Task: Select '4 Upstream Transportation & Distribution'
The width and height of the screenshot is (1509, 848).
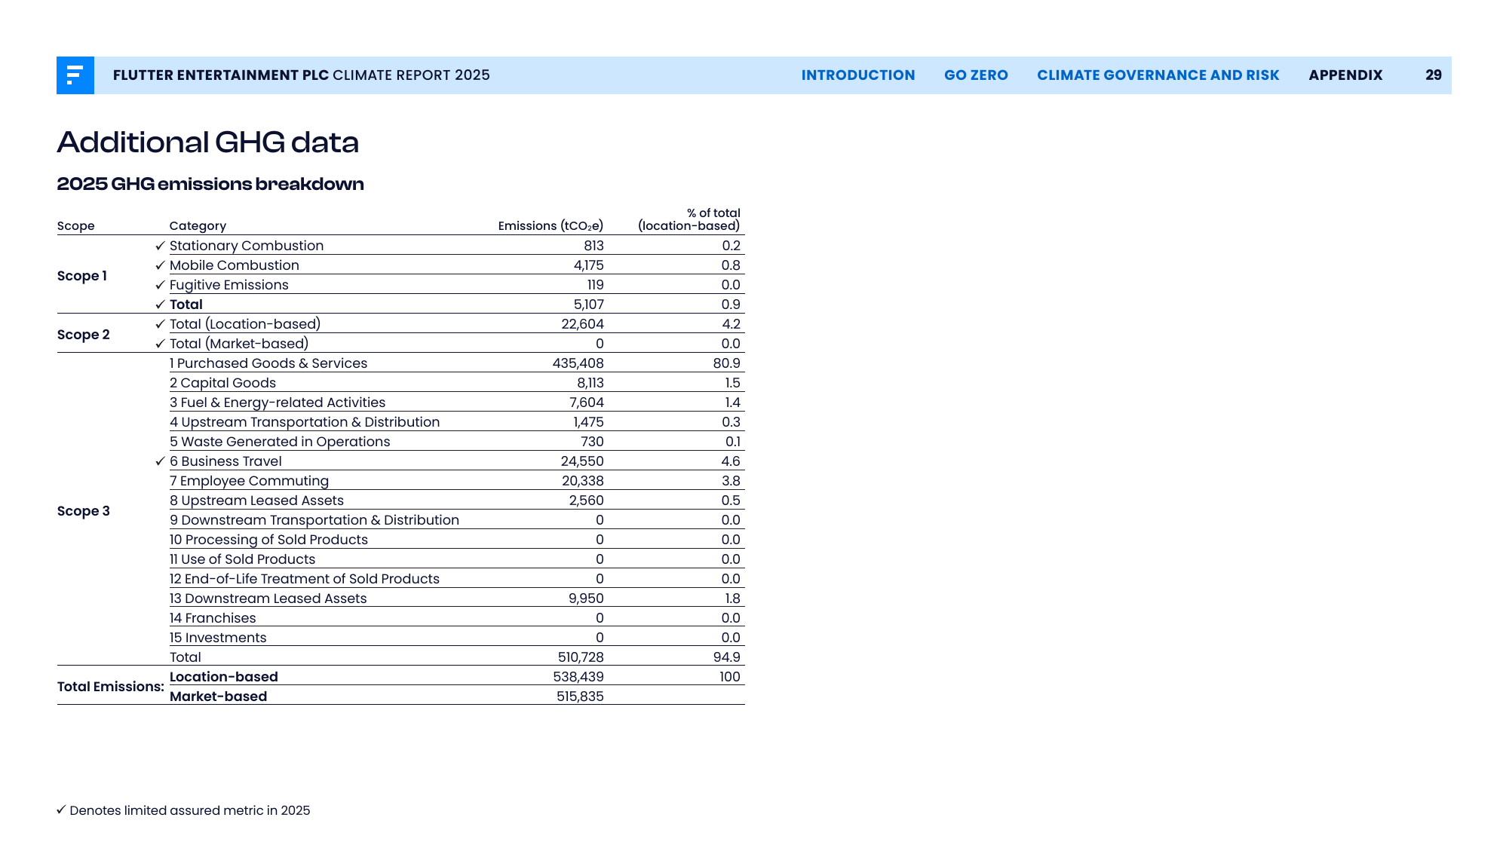Action: coord(305,422)
